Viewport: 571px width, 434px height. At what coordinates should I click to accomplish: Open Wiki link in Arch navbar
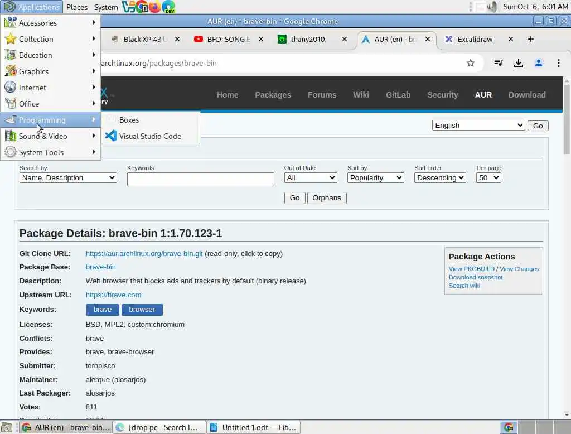(361, 95)
